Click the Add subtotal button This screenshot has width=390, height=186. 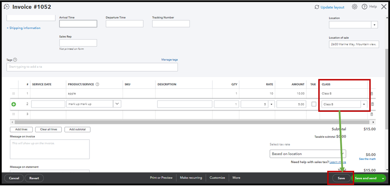77,129
